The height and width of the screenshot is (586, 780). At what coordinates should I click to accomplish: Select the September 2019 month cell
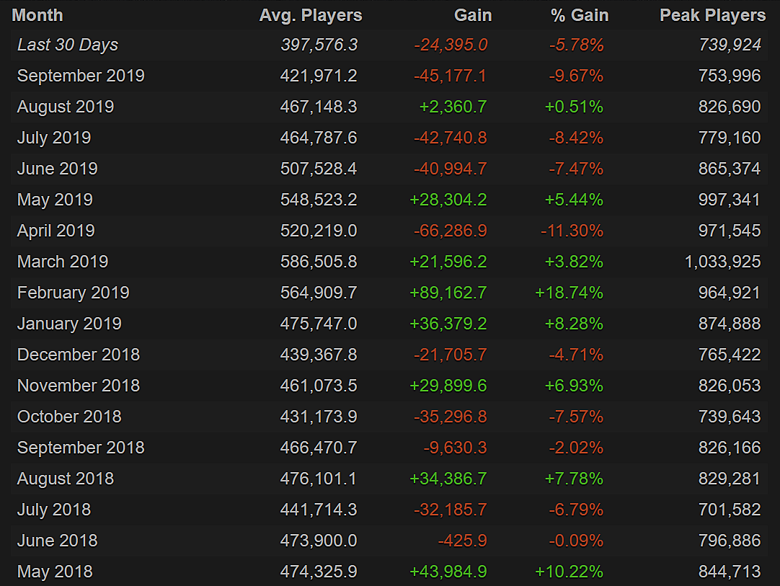[81, 76]
